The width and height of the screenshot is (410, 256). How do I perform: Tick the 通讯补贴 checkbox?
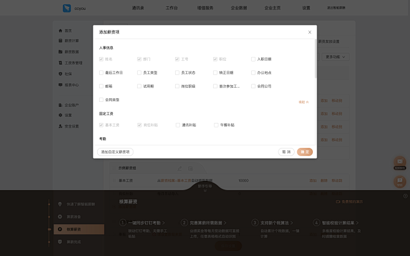[x=178, y=125]
